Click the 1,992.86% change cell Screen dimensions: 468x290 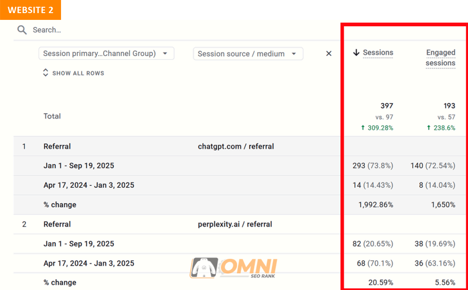pos(376,205)
